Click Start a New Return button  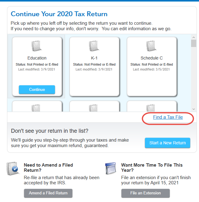point(167,143)
